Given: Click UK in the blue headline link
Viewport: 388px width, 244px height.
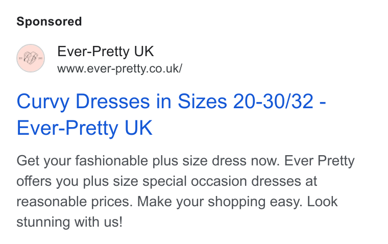Looking at the screenshot, I should 138,128.
